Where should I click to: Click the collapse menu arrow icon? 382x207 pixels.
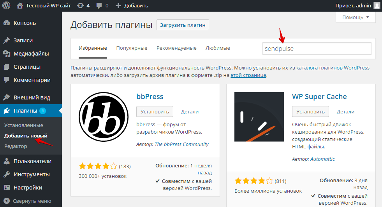click(7, 201)
